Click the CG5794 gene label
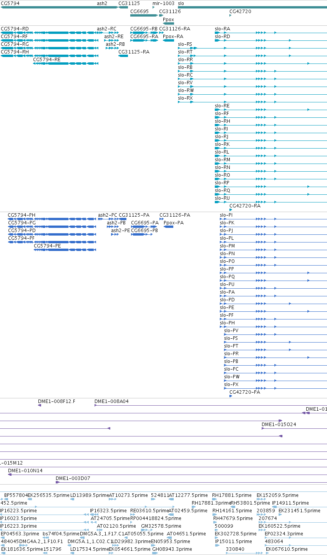This screenshot has height=555, width=327. [10, 3]
